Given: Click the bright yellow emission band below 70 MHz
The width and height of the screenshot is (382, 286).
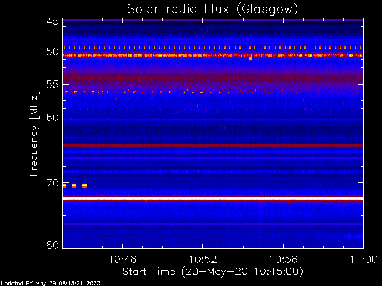Looking at the screenshot, I should point(213,198).
